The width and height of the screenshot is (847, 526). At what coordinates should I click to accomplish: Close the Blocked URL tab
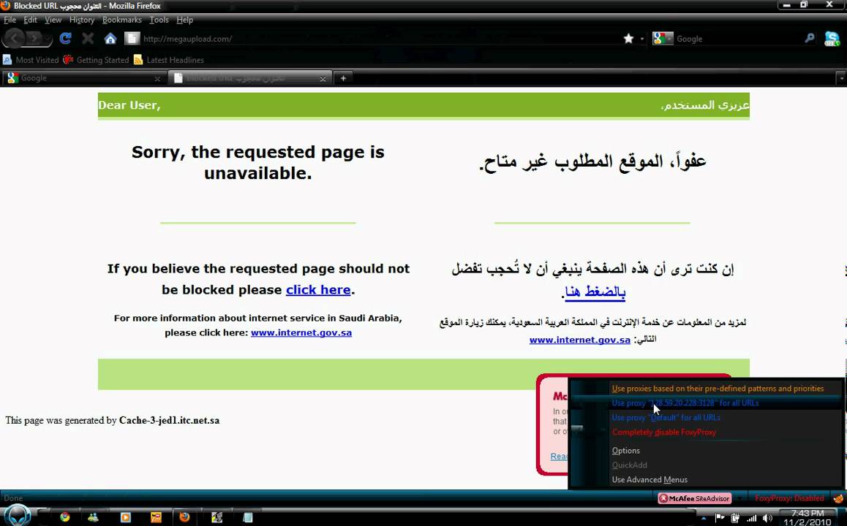pyautogui.click(x=323, y=79)
